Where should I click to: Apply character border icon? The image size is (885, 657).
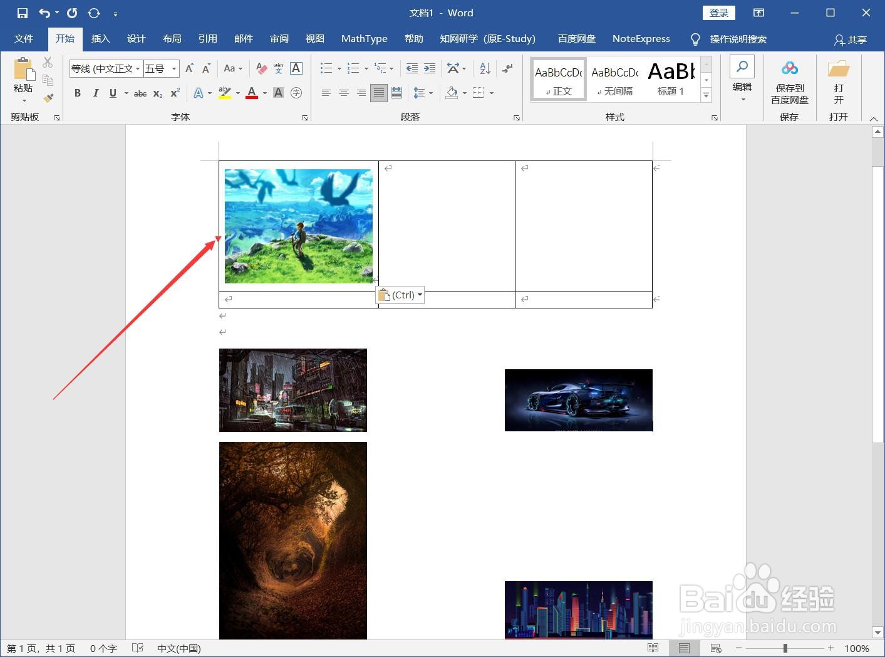(x=296, y=68)
